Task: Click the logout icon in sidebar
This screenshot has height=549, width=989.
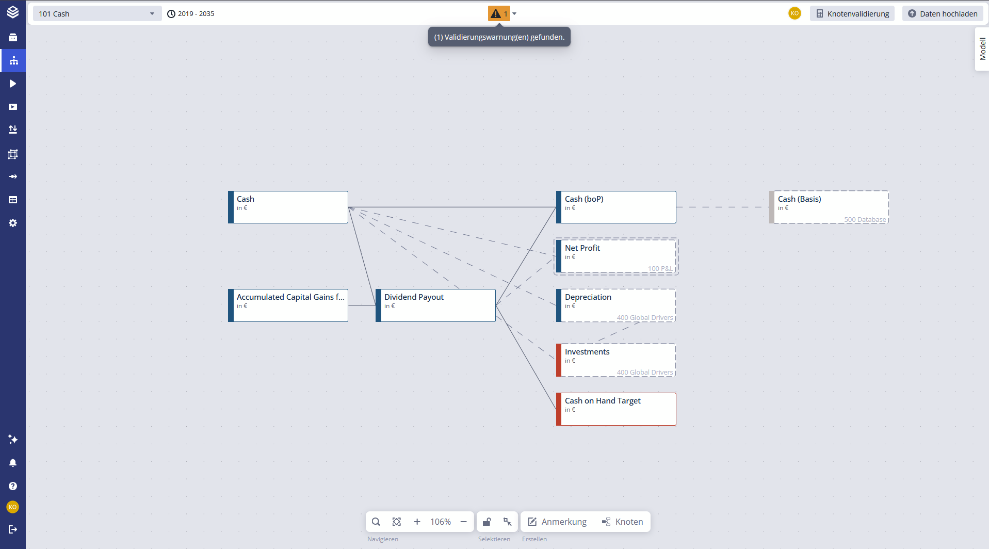Action: 13,529
